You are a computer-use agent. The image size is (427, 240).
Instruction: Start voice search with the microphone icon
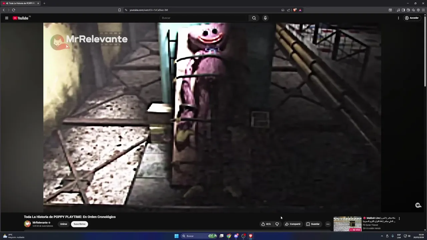coord(265,18)
